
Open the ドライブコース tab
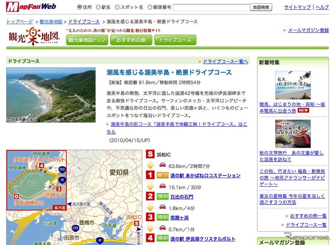coord(175,40)
